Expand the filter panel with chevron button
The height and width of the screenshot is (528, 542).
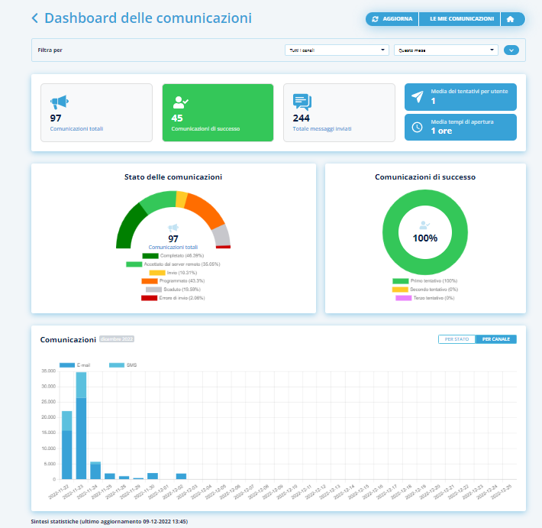pos(511,50)
